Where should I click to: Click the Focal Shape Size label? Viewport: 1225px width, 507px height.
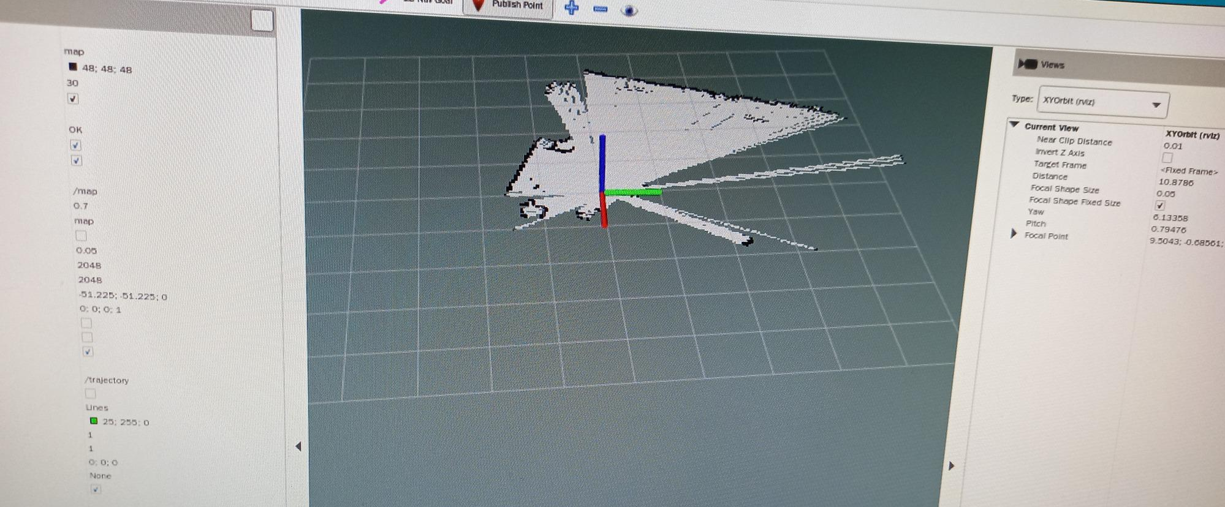coord(1064,189)
